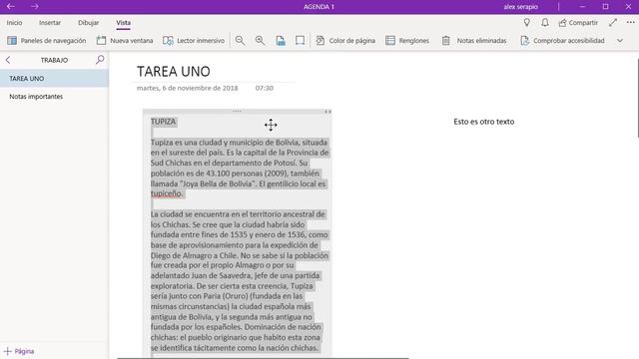Expand the ribbon overflow chevron
The height and width of the screenshot is (359, 639).
(620, 41)
